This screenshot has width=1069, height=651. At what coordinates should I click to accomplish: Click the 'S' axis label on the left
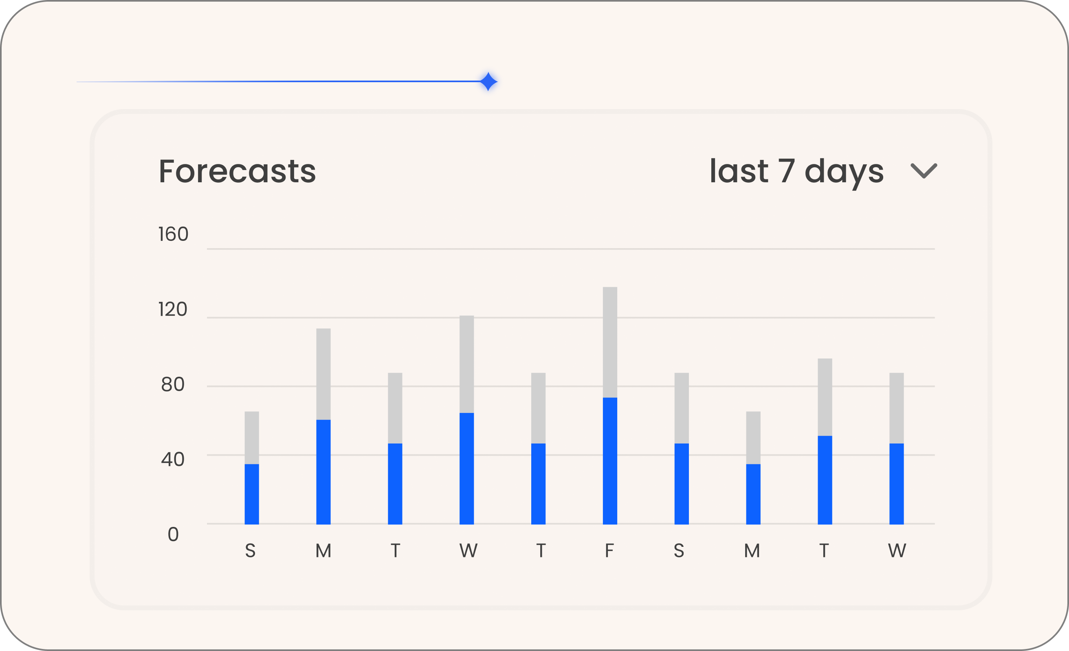[x=251, y=551]
